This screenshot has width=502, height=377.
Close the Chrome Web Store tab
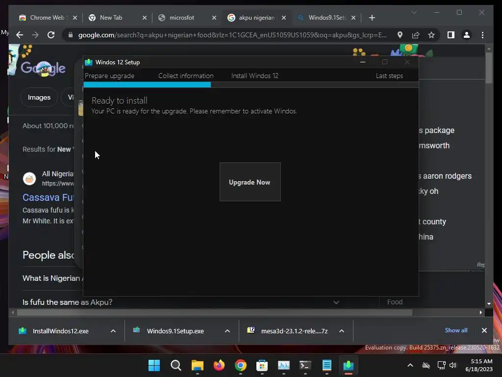point(75,18)
